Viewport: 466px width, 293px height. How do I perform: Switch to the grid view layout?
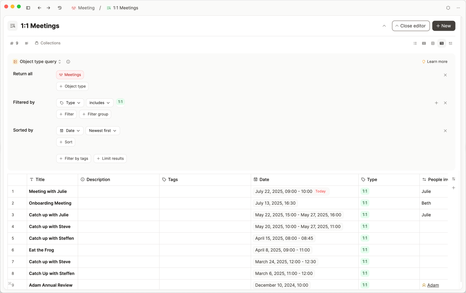[433, 43]
